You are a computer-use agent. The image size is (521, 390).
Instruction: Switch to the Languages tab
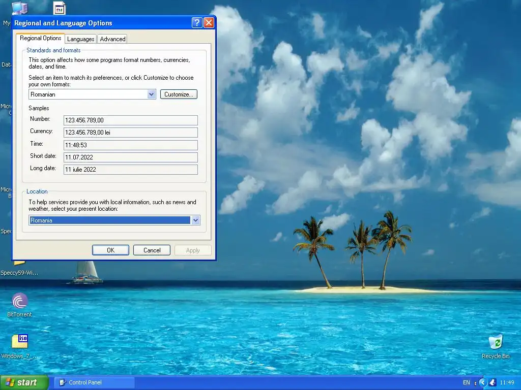tap(81, 39)
